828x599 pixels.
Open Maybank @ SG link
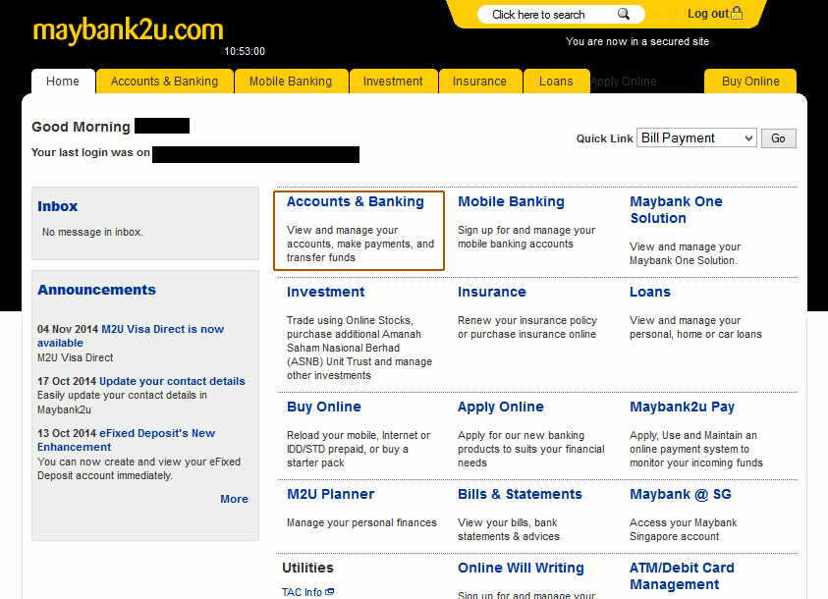(x=681, y=494)
